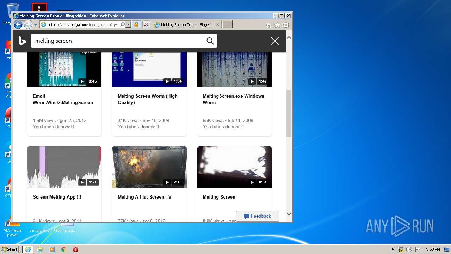The width and height of the screenshot is (451, 254).
Task: Stop page loading with the red X
Action: [x=146, y=25]
